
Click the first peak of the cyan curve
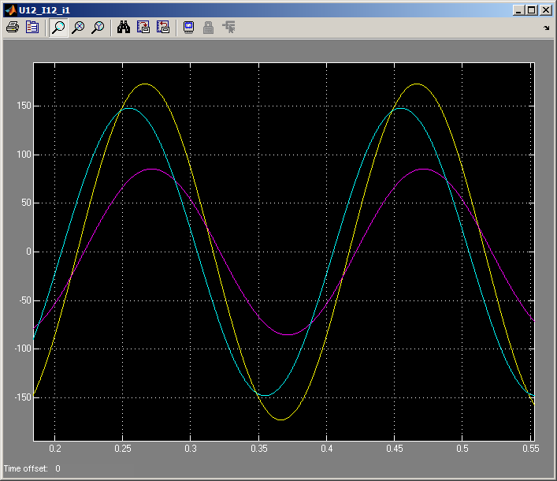(128, 108)
